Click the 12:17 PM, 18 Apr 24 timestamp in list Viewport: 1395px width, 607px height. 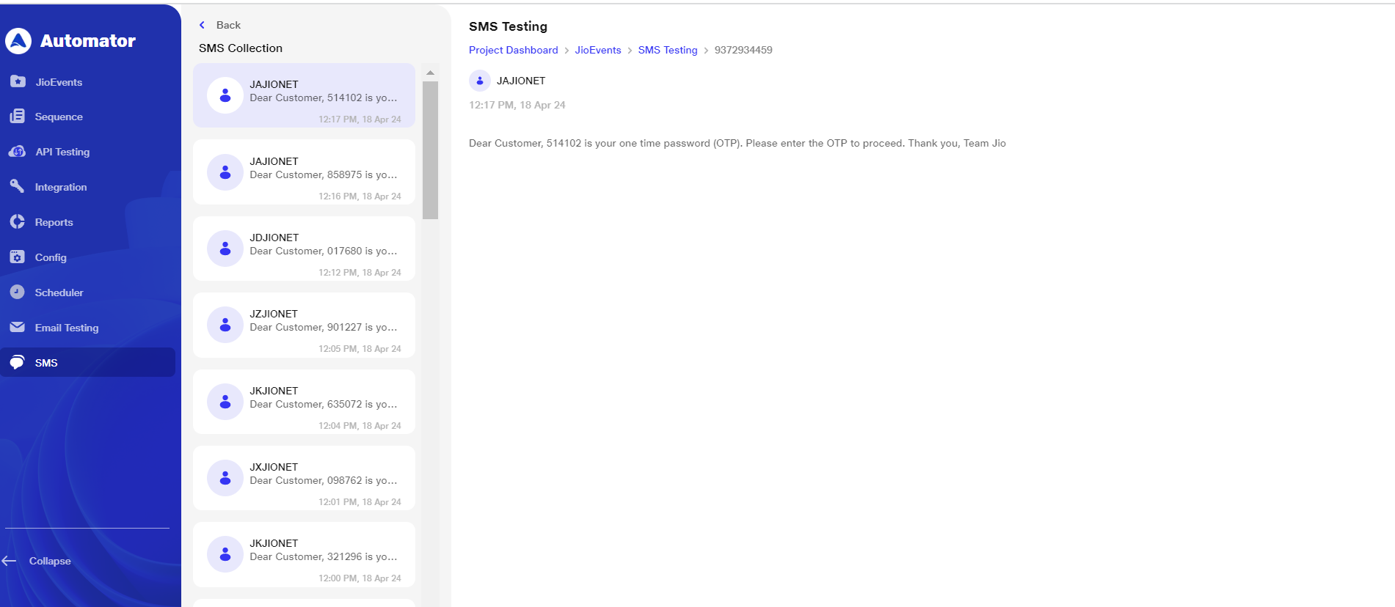point(360,119)
